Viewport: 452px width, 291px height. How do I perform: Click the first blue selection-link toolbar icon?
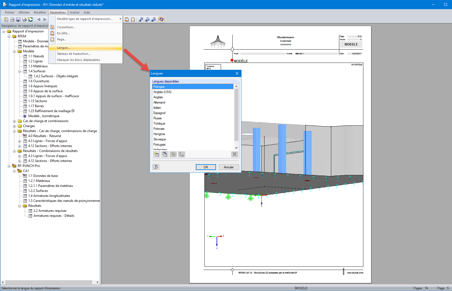pyautogui.click(x=141, y=19)
